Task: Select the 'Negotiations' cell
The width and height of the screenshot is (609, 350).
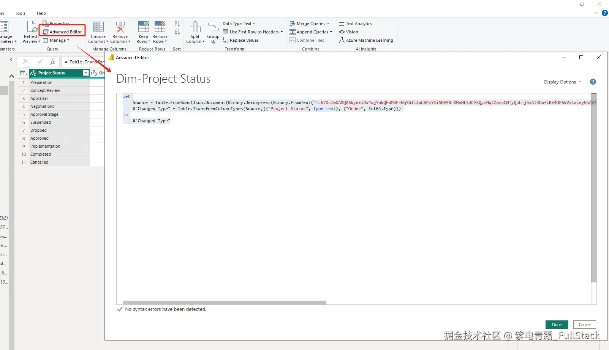Action: [x=59, y=106]
